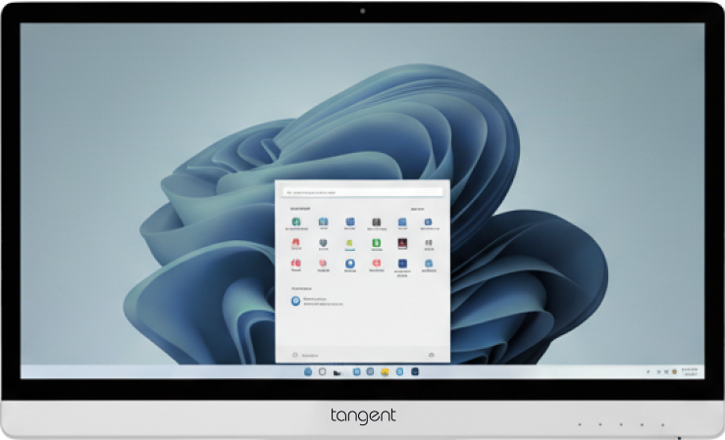Open the Widgets icon in the taskbar
This screenshot has height=440, width=725.
[x=355, y=372]
